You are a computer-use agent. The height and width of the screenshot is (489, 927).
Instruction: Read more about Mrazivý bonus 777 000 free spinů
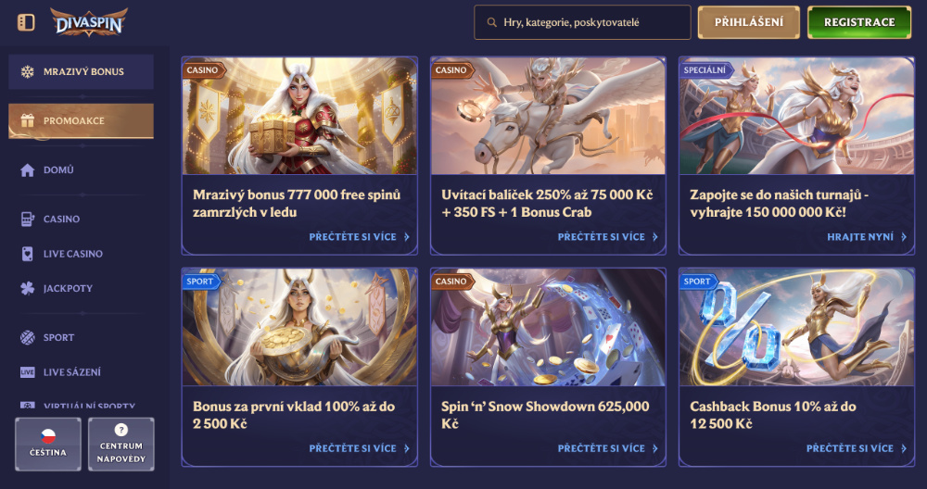360,237
